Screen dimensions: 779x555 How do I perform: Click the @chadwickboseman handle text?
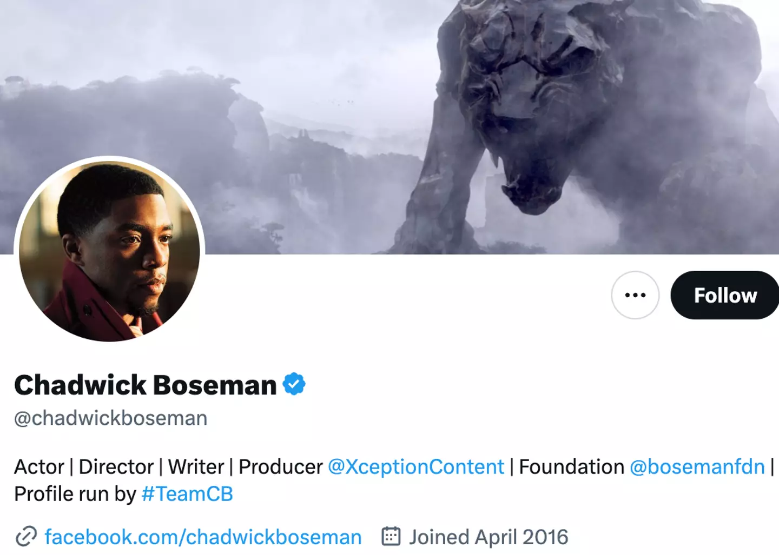point(111,418)
